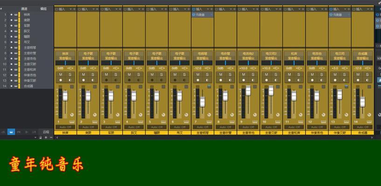381x186 pixels.
Task: Click the record dot on channel 11
Action: 290,80
